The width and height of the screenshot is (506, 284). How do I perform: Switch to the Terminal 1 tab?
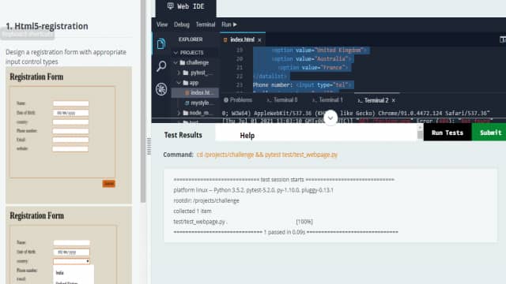click(327, 100)
